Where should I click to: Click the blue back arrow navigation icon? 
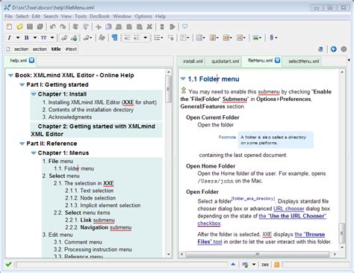click(x=334, y=49)
